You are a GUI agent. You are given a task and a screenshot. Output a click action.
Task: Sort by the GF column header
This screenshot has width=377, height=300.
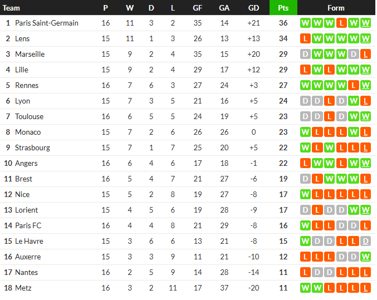tap(197, 8)
